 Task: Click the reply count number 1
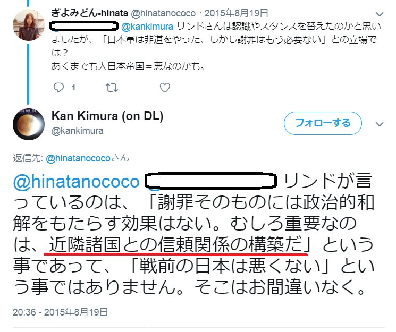[73, 88]
